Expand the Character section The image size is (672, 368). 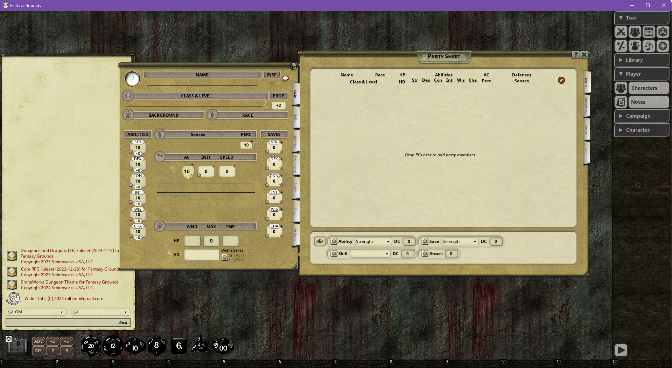click(x=642, y=130)
